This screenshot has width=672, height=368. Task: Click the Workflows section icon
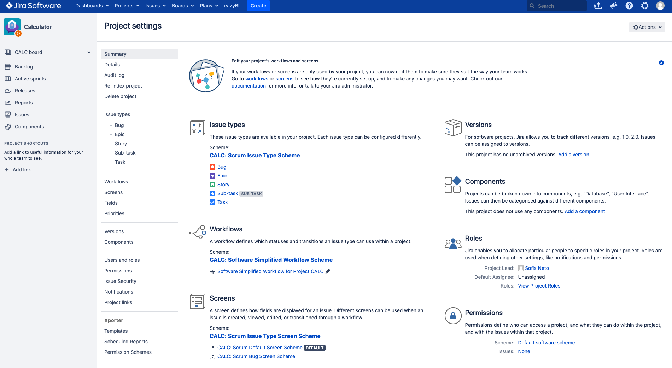[198, 232]
